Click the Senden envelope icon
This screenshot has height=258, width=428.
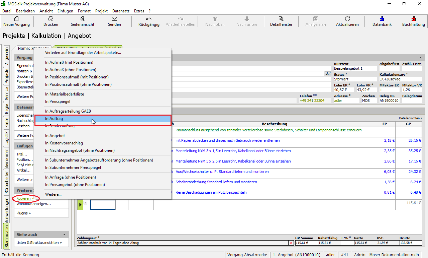(114, 19)
